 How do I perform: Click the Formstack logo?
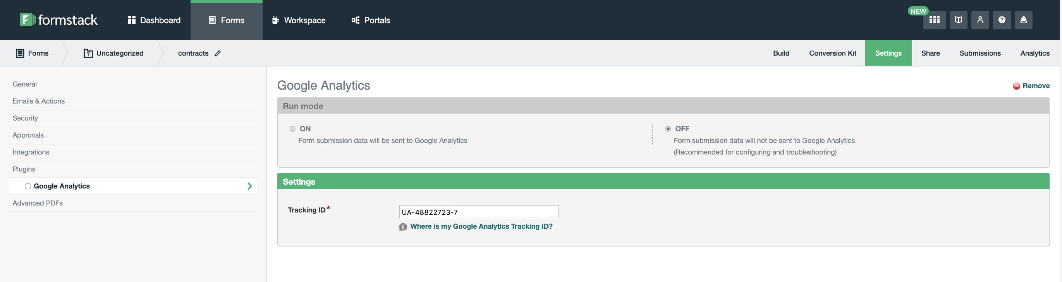click(x=58, y=20)
